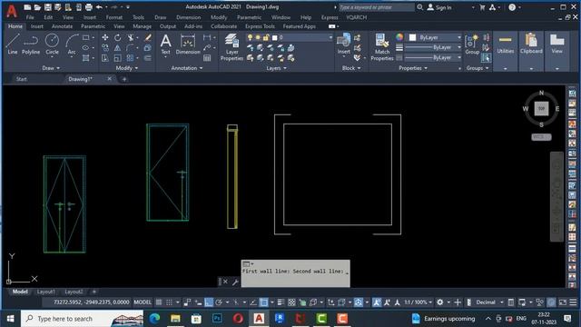Click the WCS label under ViewCube
The height and width of the screenshot is (327, 581).
[541, 137]
